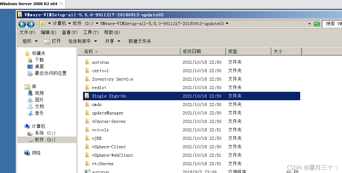Click 软件 (D:) in the address path
This screenshot has width=342, height=173.
[83, 24]
